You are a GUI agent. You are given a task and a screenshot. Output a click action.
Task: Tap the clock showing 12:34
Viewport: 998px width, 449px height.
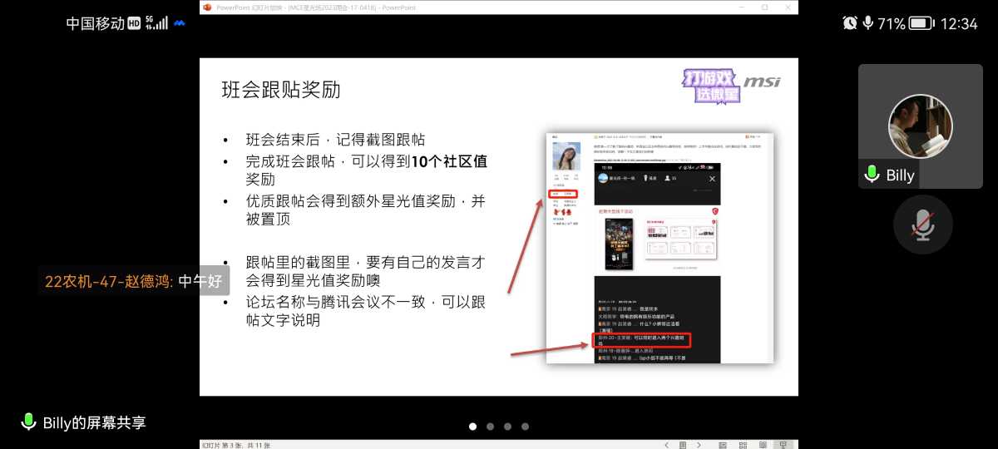pos(959,23)
